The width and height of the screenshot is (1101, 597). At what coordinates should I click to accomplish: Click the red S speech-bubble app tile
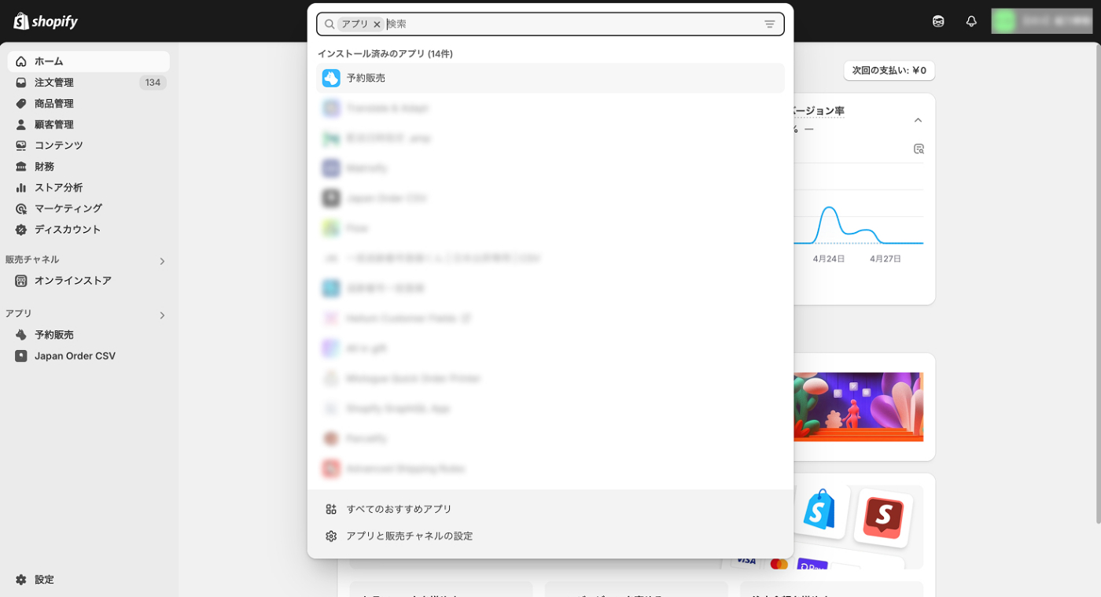pyautogui.click(x=883, y=517)
